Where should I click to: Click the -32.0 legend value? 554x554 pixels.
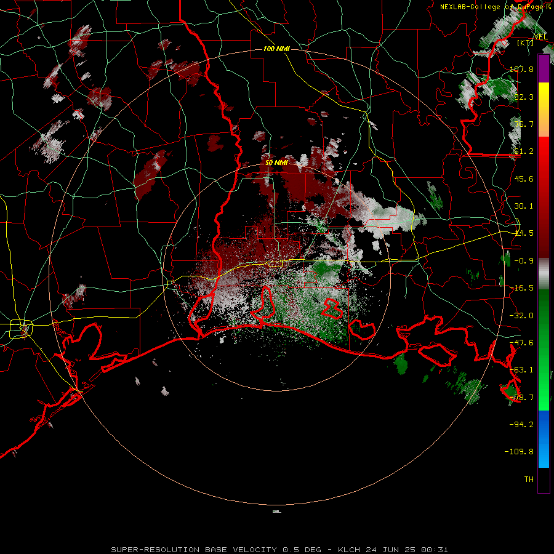point(521,316)
